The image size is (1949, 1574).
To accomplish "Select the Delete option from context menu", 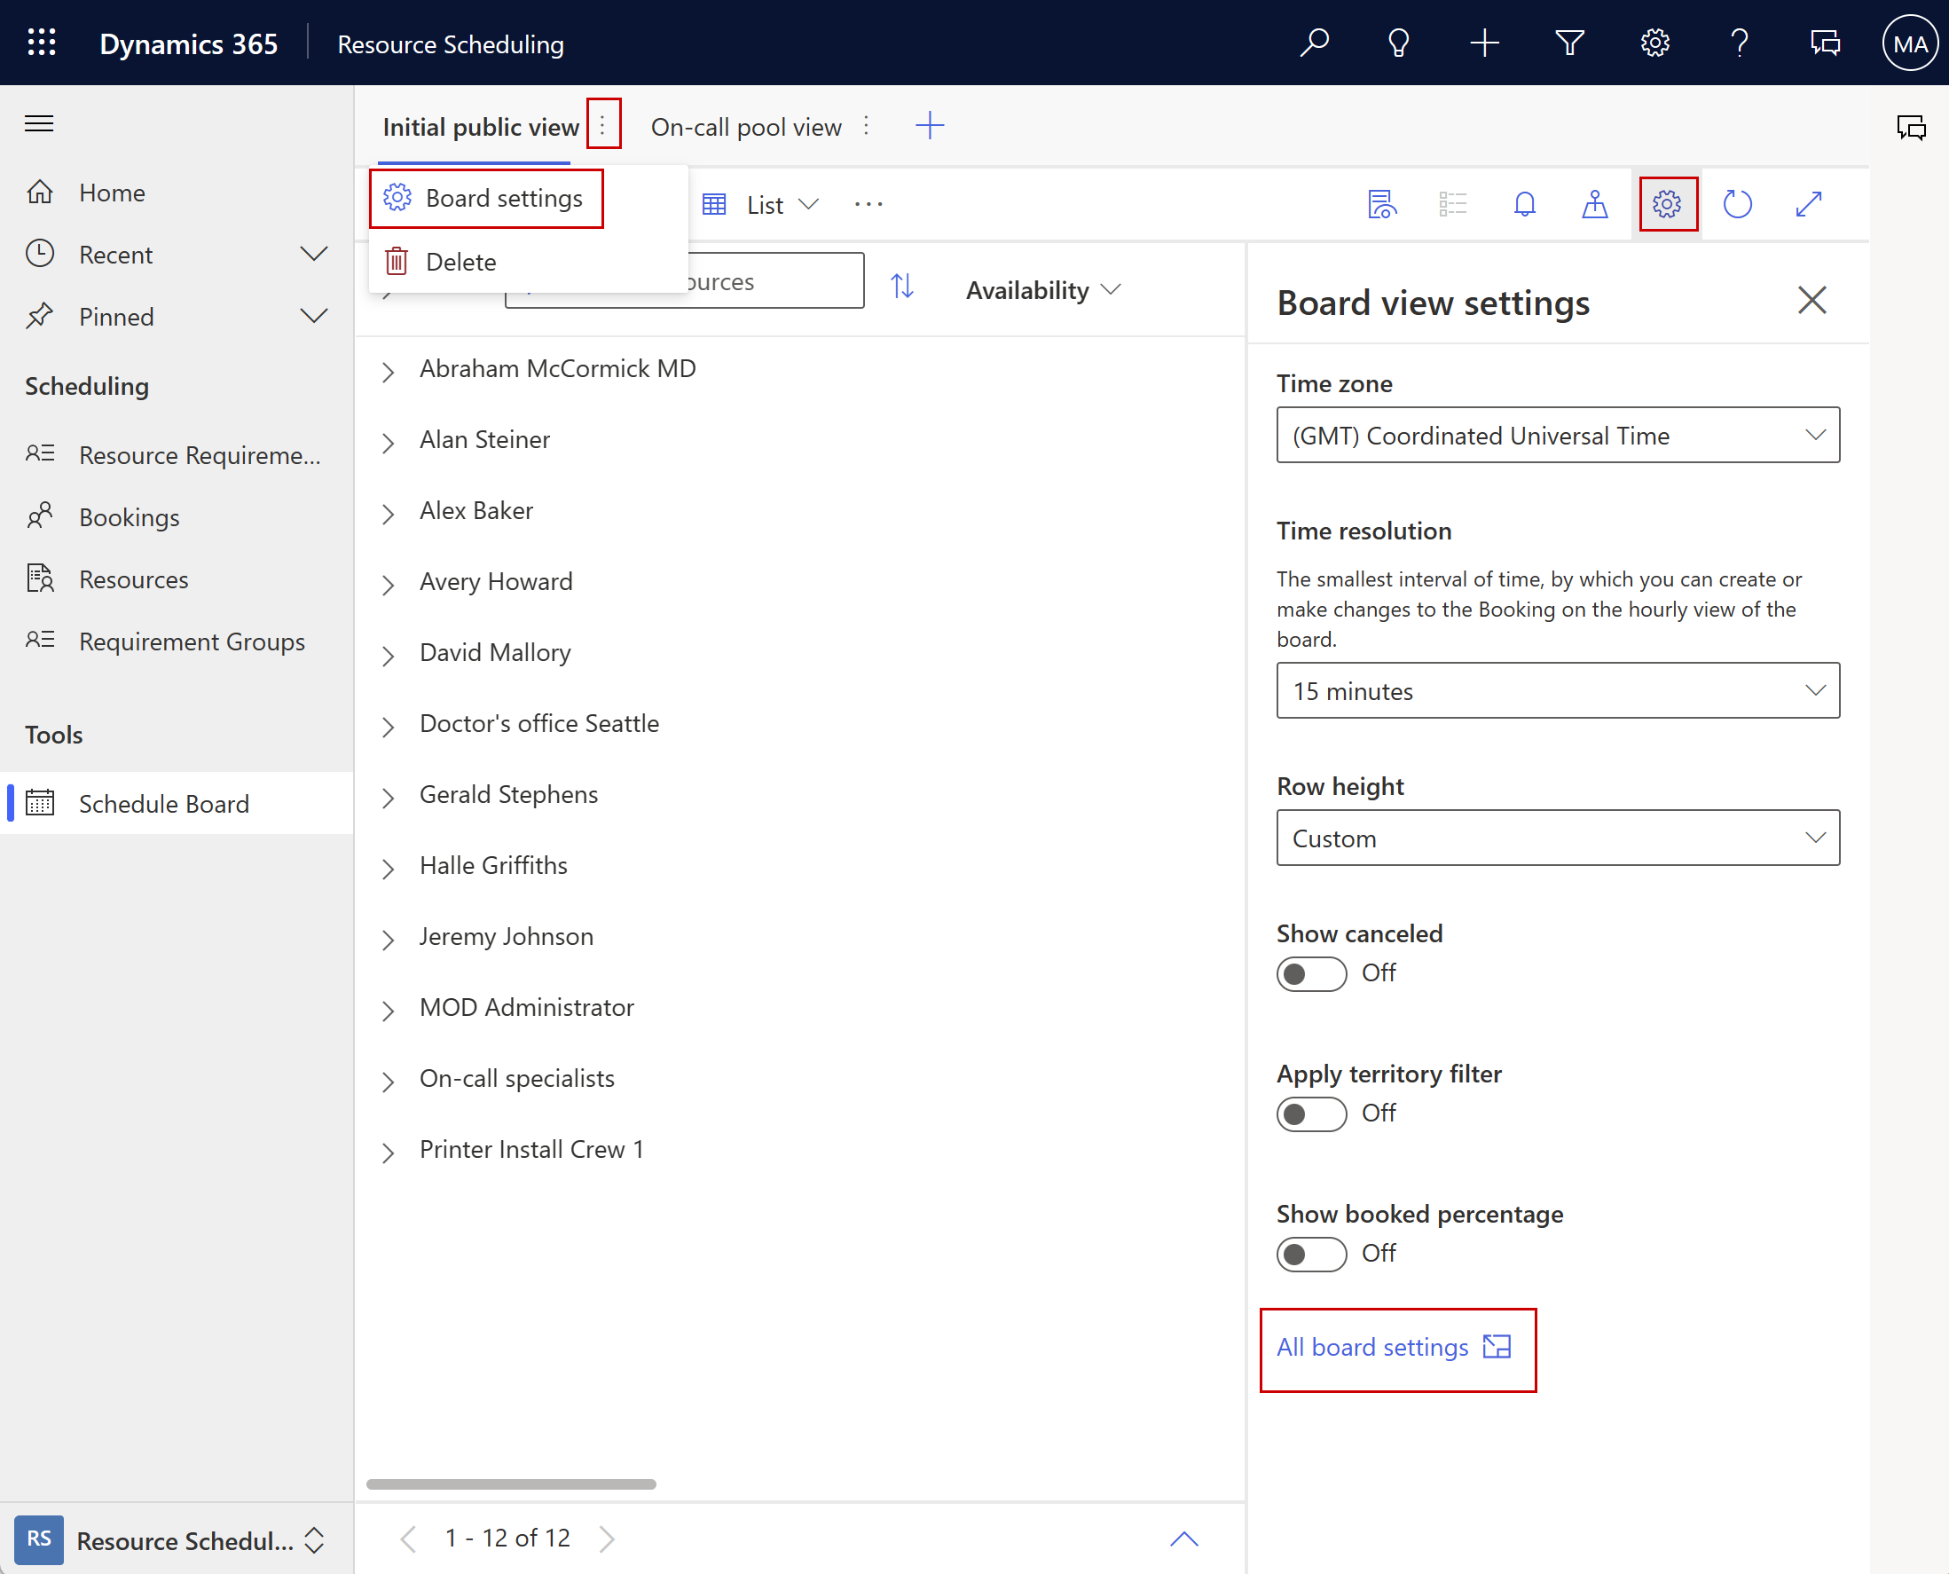I will [462, 260].
